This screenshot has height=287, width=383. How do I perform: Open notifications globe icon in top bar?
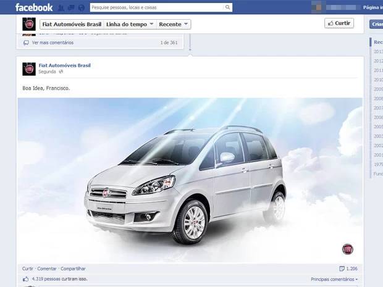82,7
